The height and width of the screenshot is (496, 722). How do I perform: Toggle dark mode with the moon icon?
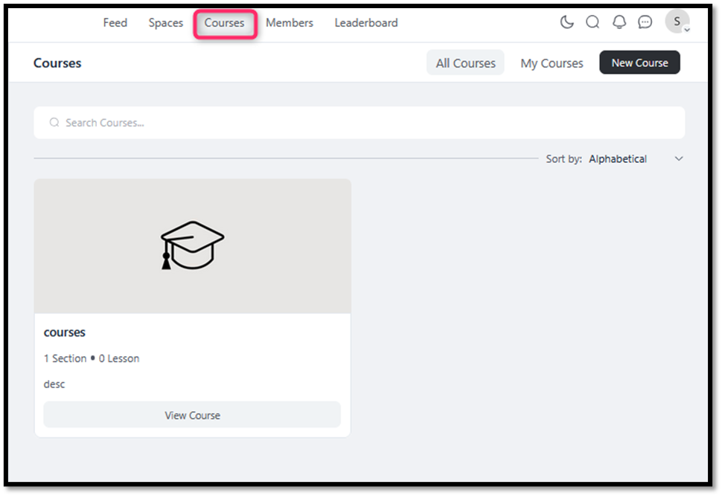click(567, 22)
